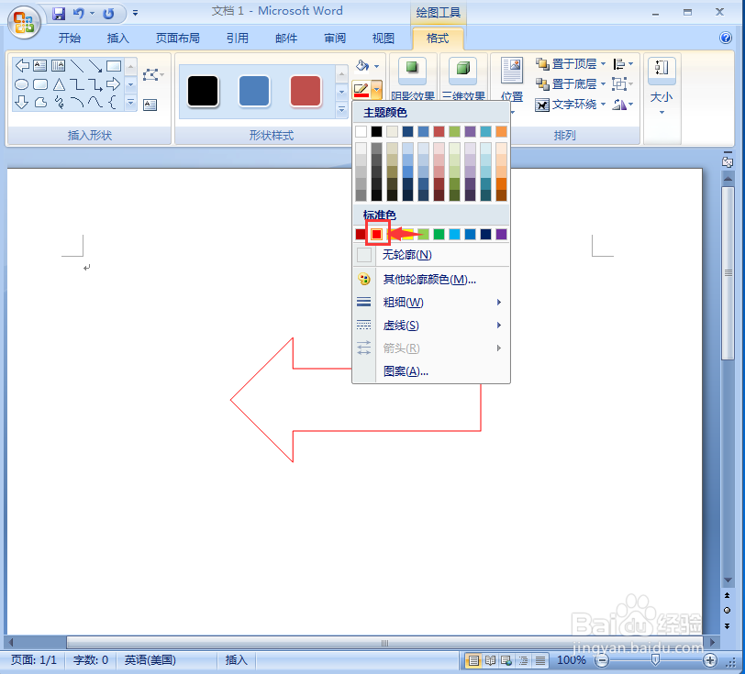
Task: Toggle the insert mode status indicator
Action: (236, 659)
